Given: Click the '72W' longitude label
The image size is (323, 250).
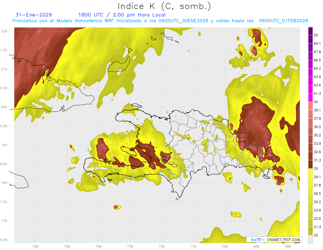Looking at the screenshot, I should point(161,246).
